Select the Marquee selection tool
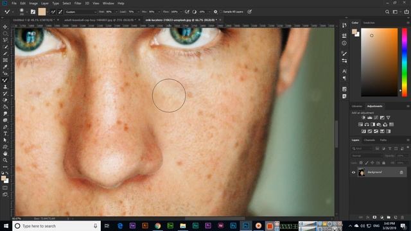Image resolution: width=411 pixels, height=231 pixels. (5, 33)
